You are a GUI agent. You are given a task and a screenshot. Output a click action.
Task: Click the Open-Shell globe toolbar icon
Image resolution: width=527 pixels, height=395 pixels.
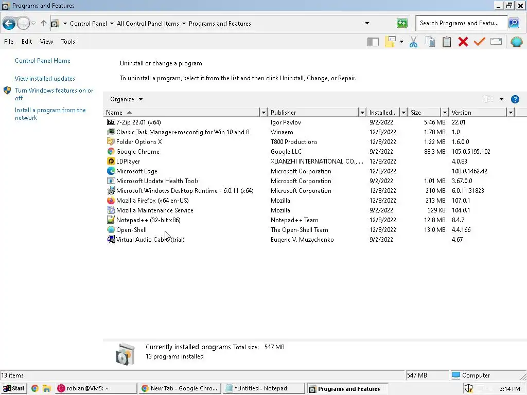click(x=517, y=42)
